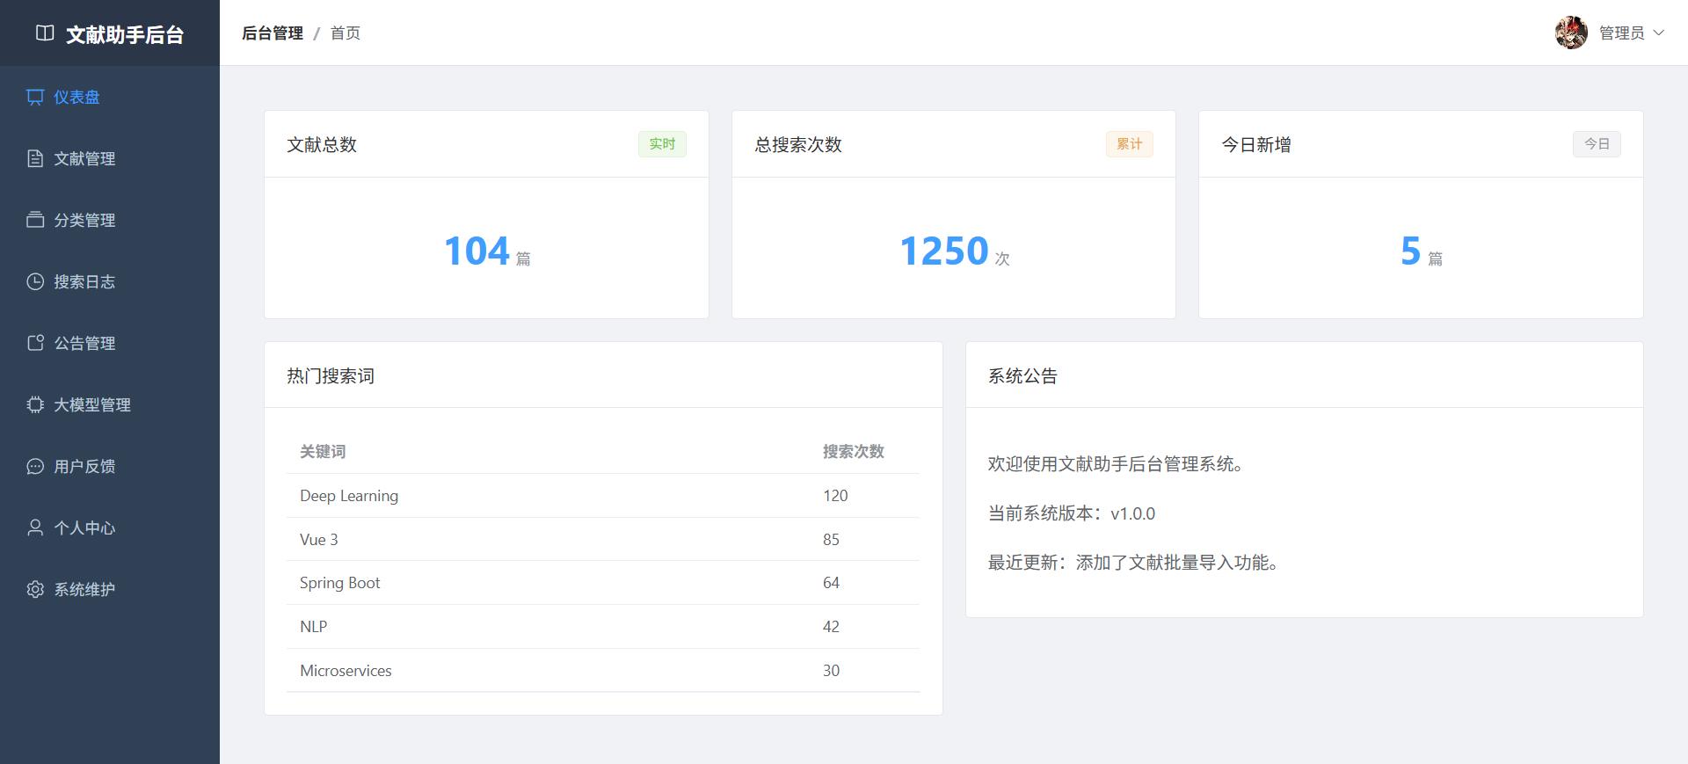
Task: Click the person icon for 个人中心
Action: (x=35, y=528)
